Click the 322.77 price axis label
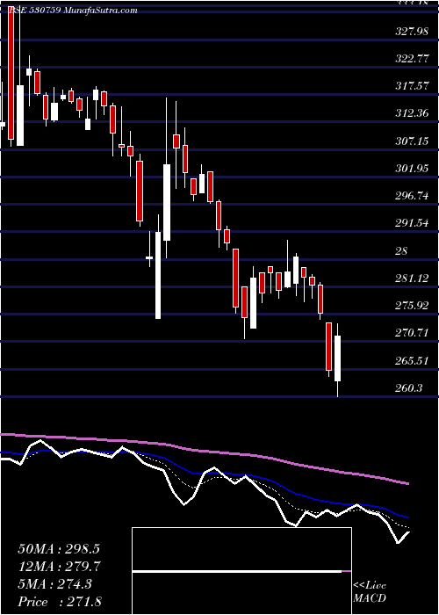Screen dimensions: 439x615 [412, 59]
